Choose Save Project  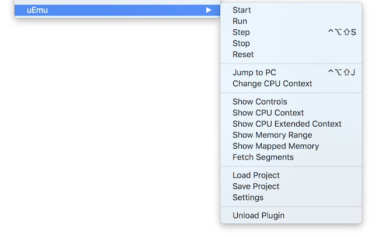click(x=256, y=186)
